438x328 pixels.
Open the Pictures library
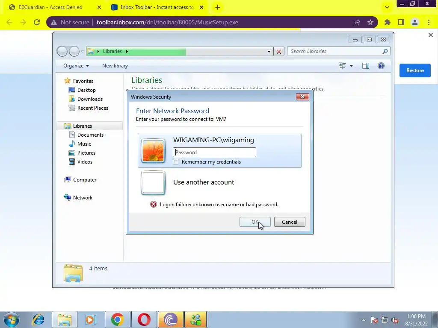click(x=86, y=153)
